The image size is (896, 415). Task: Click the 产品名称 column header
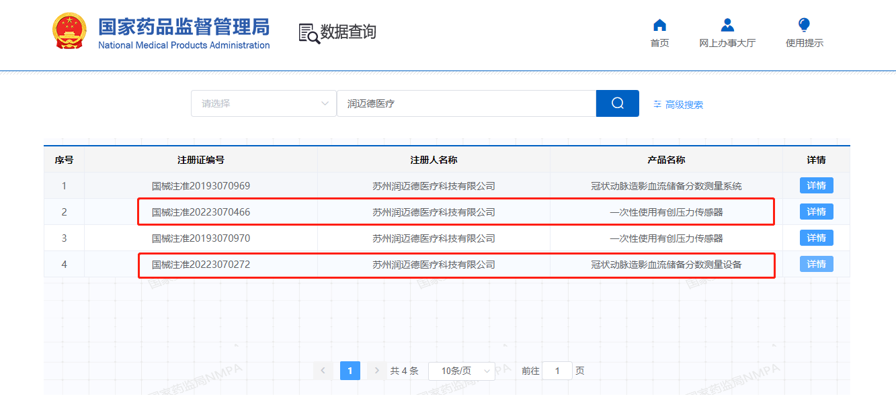(666, 160)
